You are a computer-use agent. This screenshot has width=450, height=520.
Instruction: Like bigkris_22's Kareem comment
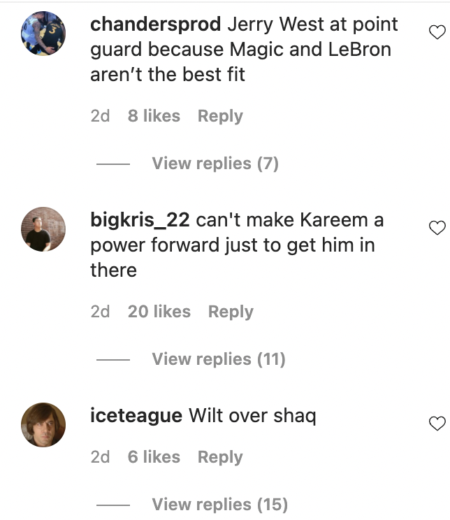pos(437,228)
